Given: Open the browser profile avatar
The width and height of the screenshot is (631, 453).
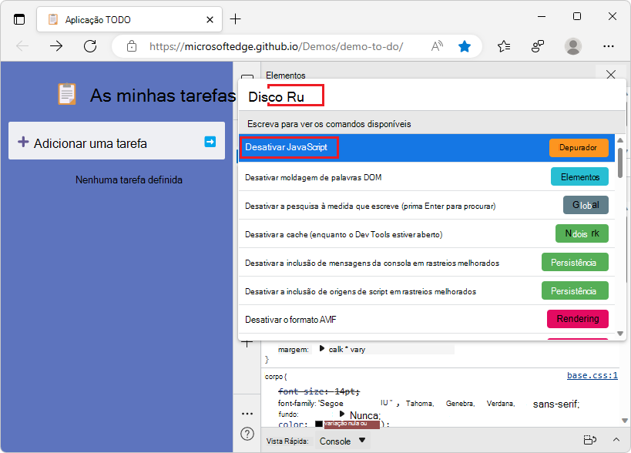Looking at the screenshot, I should (572, 46).
